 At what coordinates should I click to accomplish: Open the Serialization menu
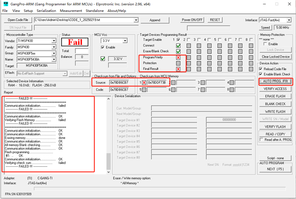pyautogui.click(x=46, y=11)
